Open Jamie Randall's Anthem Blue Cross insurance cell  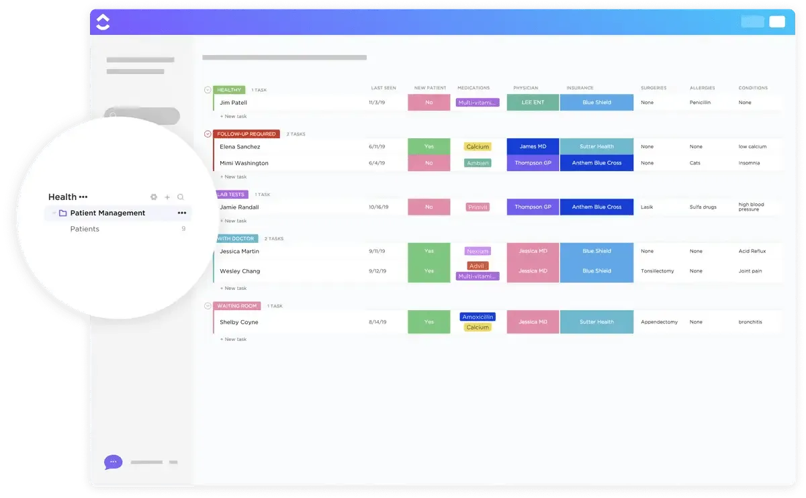[596, 207]
